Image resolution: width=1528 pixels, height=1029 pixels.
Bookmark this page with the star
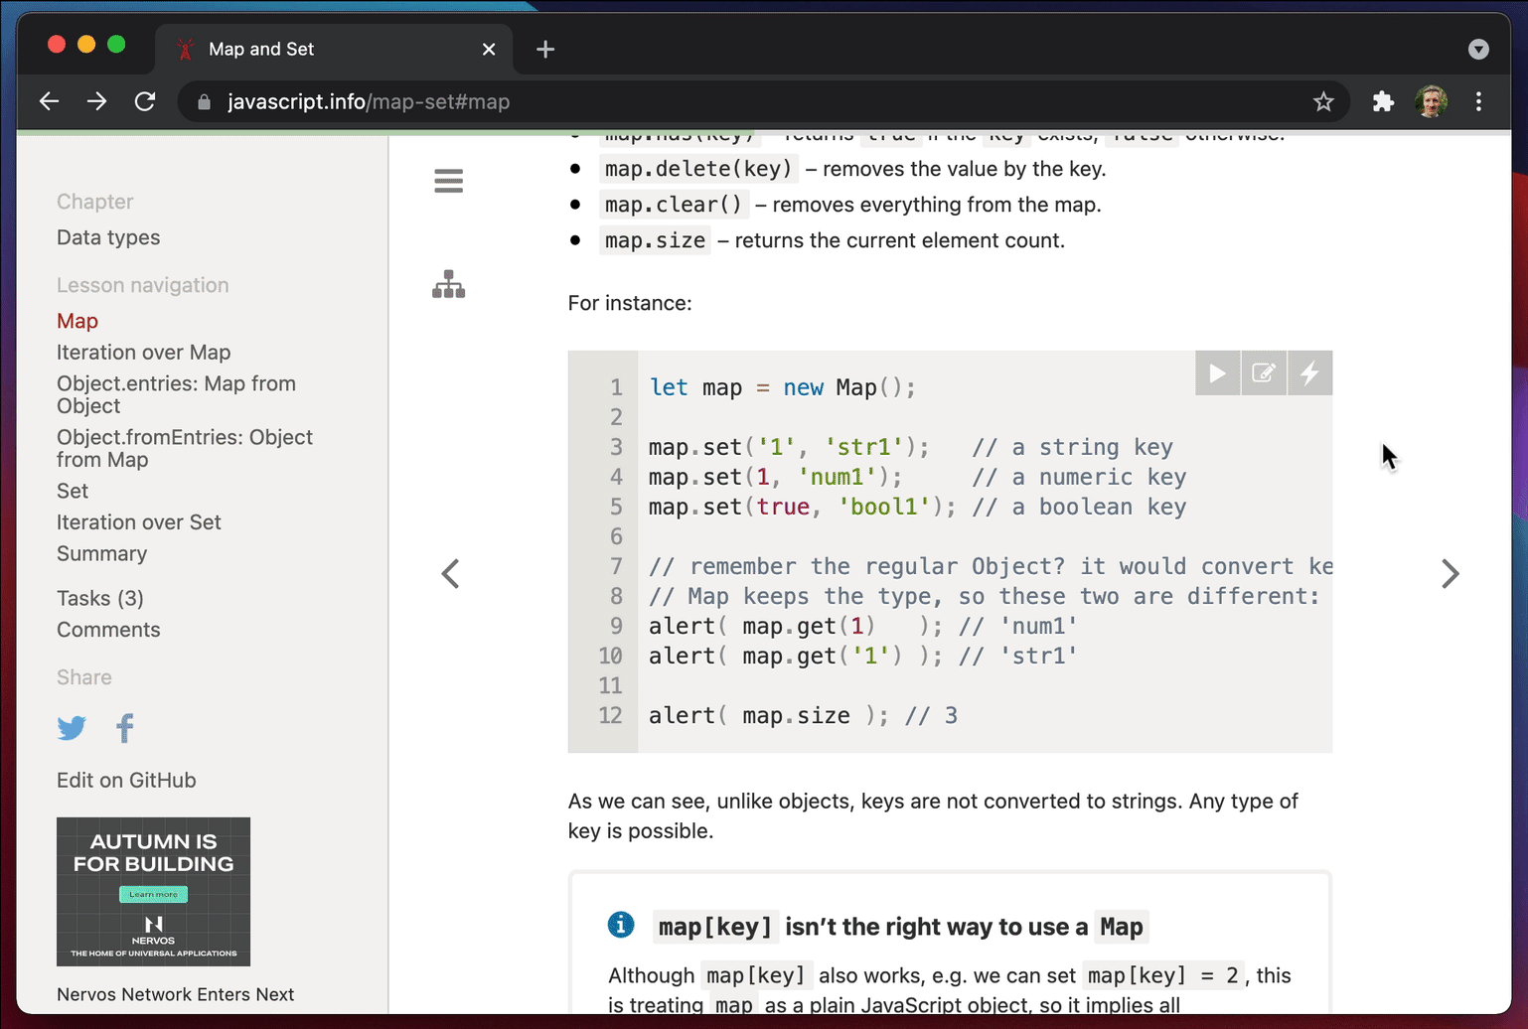point(1323,101)
